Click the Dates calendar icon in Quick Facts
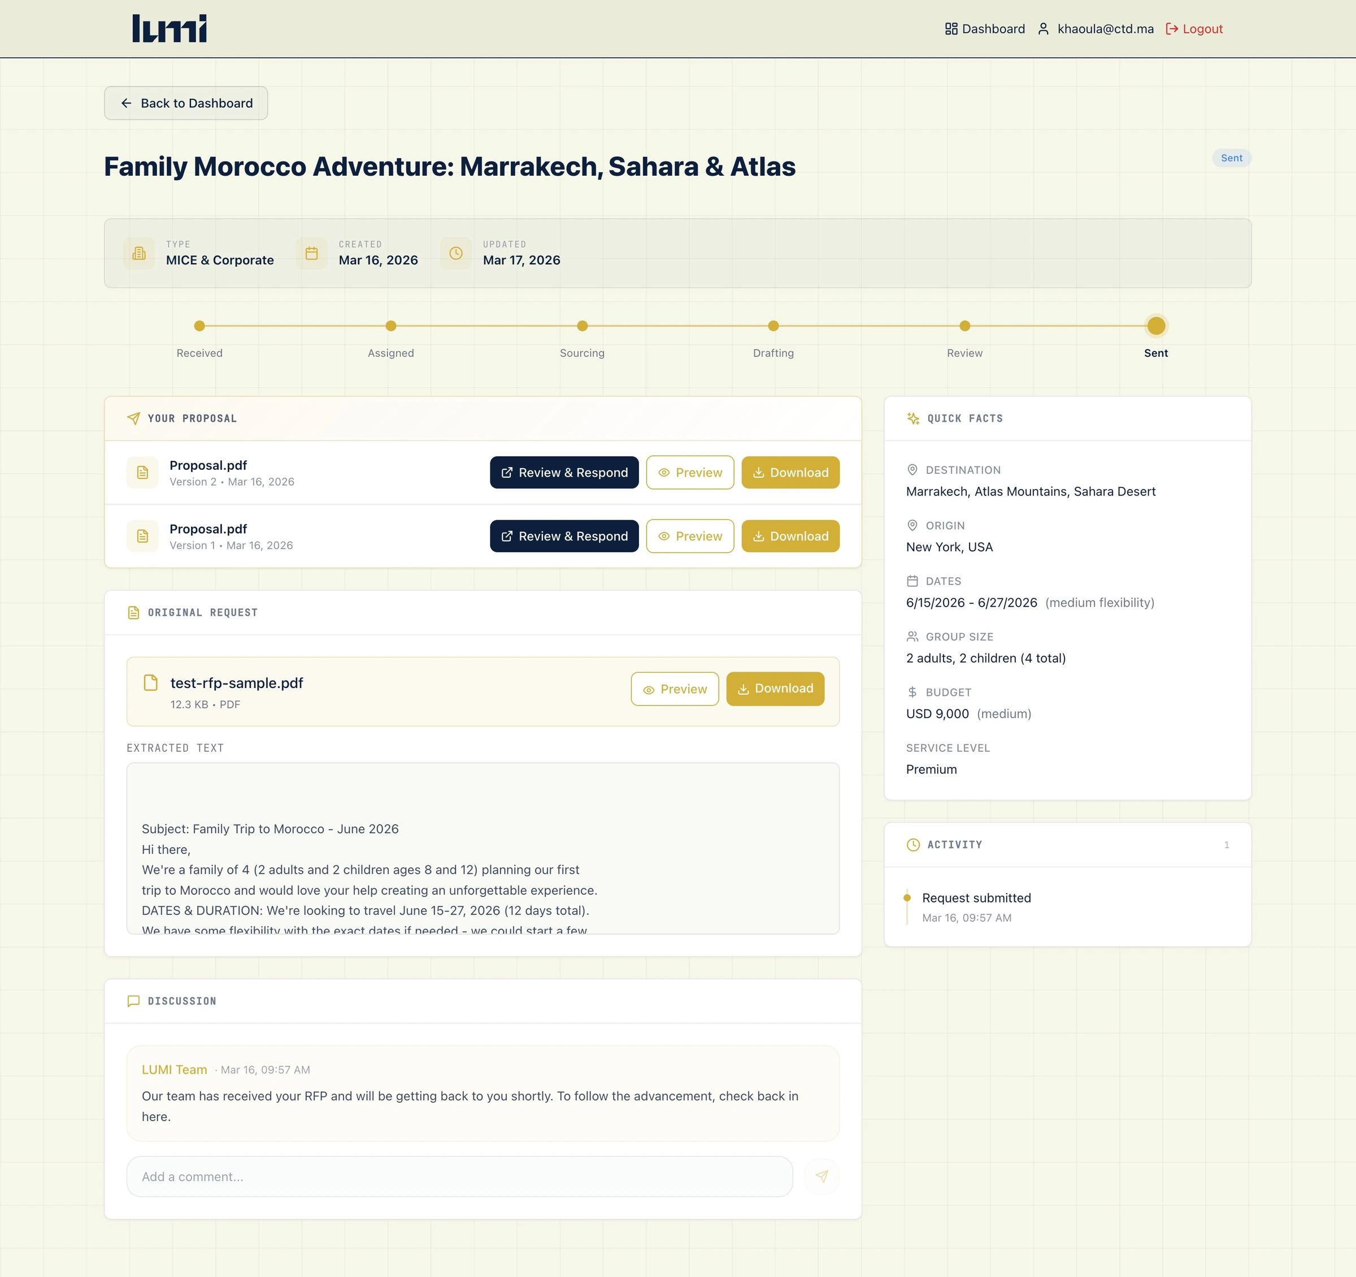This screenshot has width=1356, height=1277. [912, 581]
